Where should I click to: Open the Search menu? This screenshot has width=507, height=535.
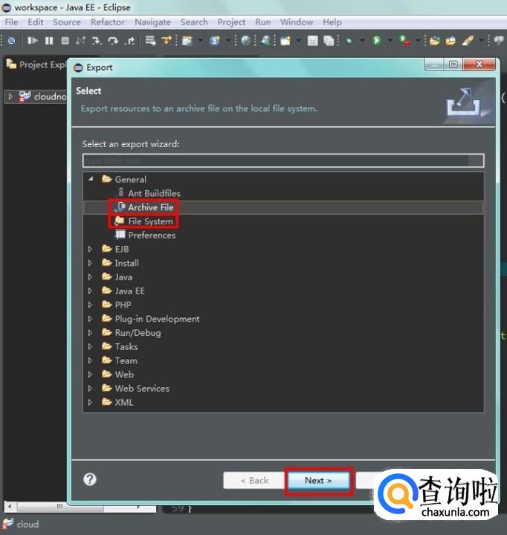pyautogui.click(x=194, y=22)
